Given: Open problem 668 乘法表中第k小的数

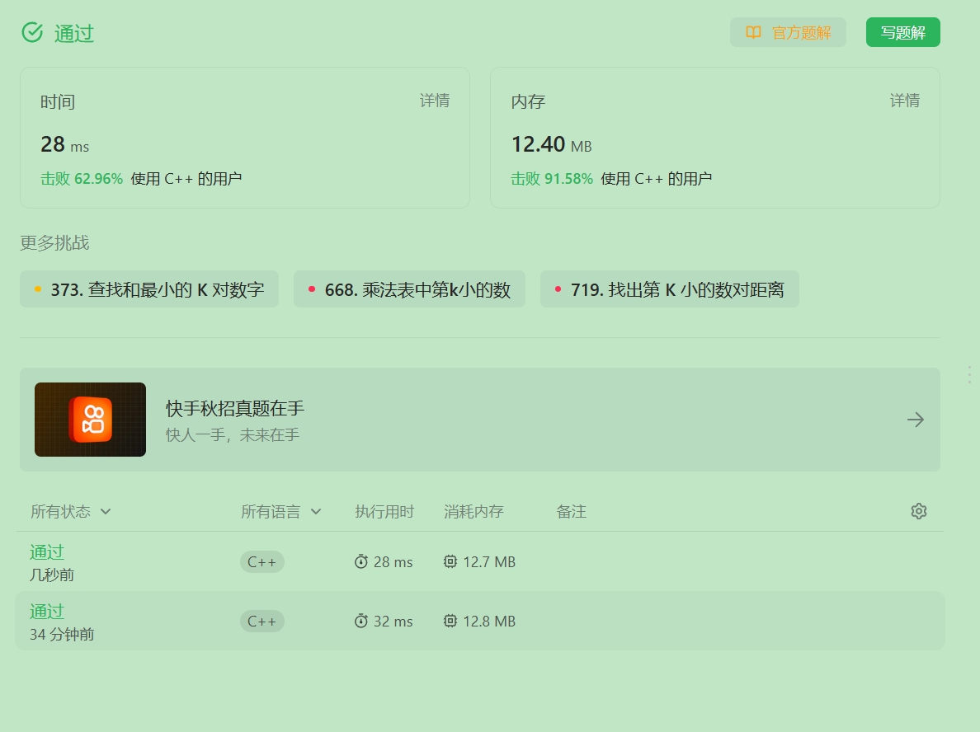Looking at the screenshot, I should point(409,289).
